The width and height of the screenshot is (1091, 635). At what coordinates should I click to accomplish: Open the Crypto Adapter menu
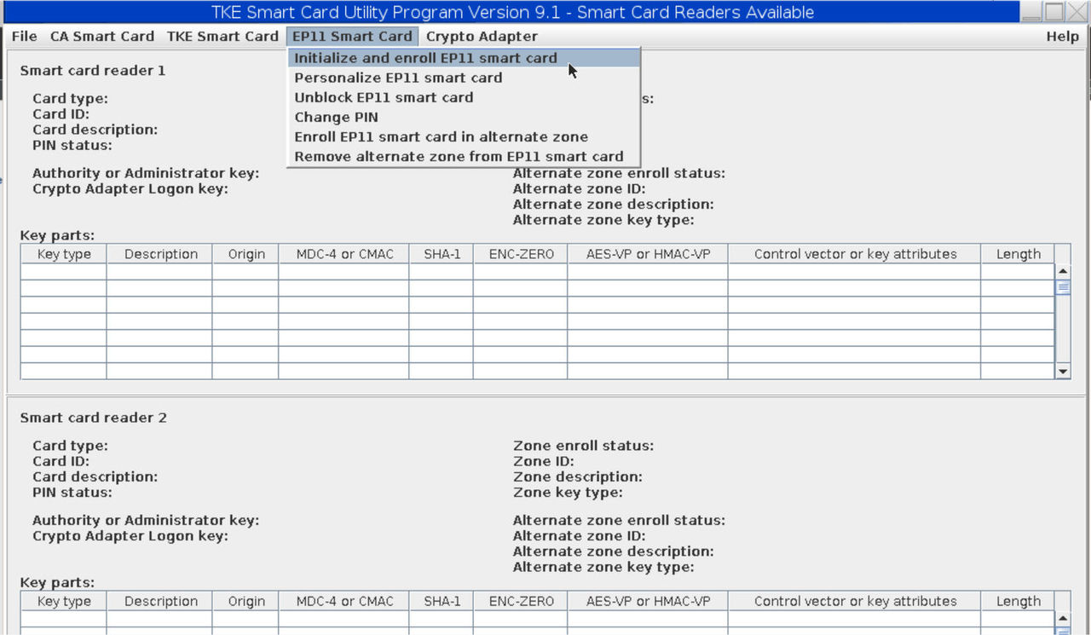[482, 37]
